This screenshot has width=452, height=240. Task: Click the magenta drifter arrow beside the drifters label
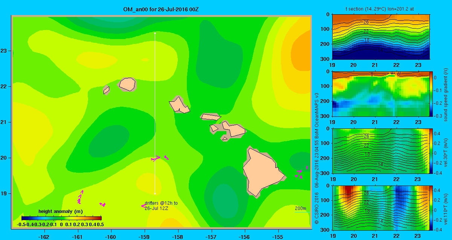click(143, 205)
